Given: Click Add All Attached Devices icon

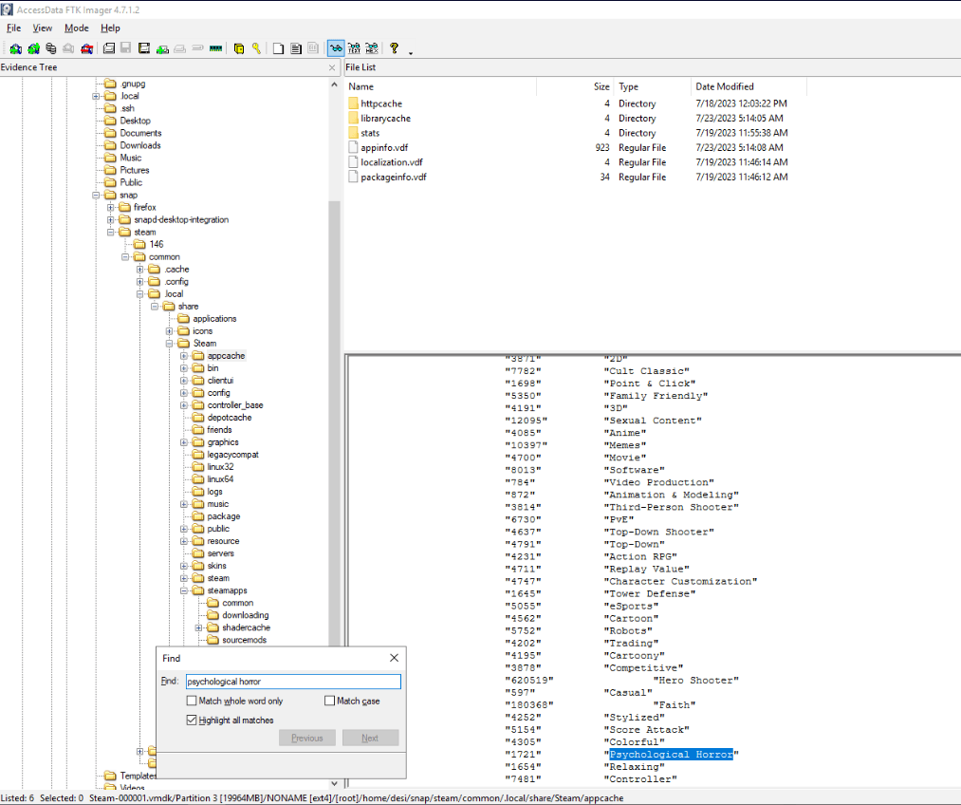Looking at the screenshot, I should (x=34, y=48).
